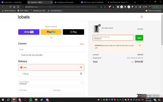Open File Explorer from the taskbar
Image resolution: width=163 pixels, height=102 pixels.
(x=36, y=100)
